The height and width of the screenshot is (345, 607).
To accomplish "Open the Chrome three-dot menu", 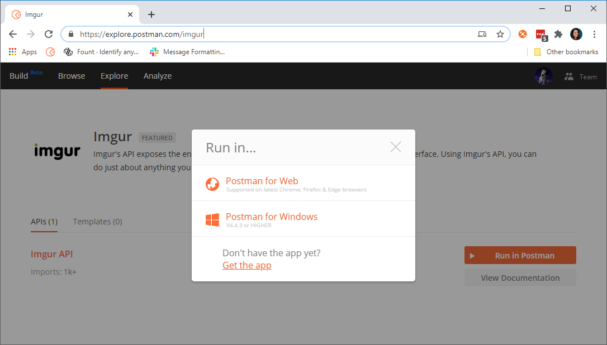I will click(594, 34).
